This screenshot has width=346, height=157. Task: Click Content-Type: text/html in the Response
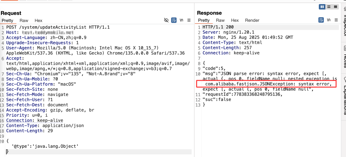[232, 43]
